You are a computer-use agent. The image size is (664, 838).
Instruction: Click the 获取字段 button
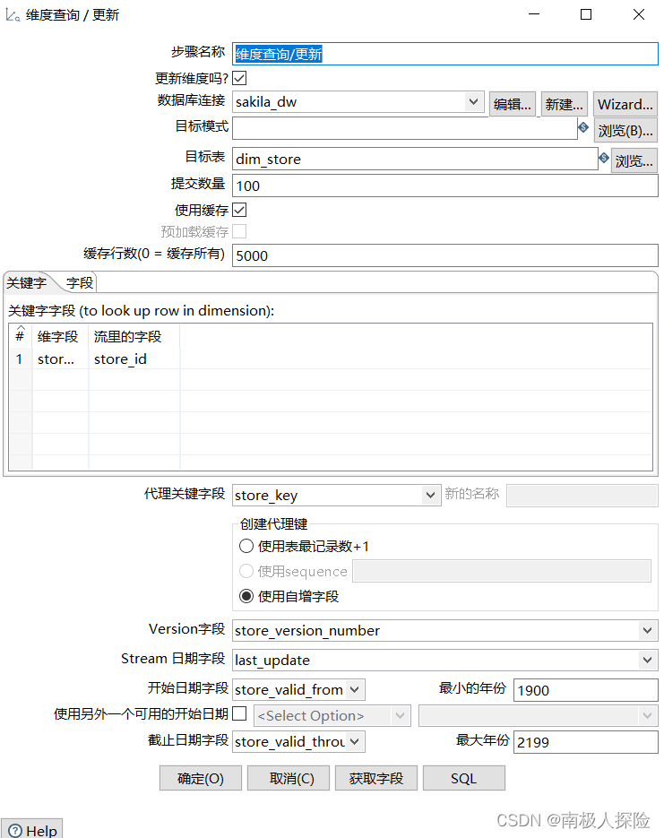(376, 778)
